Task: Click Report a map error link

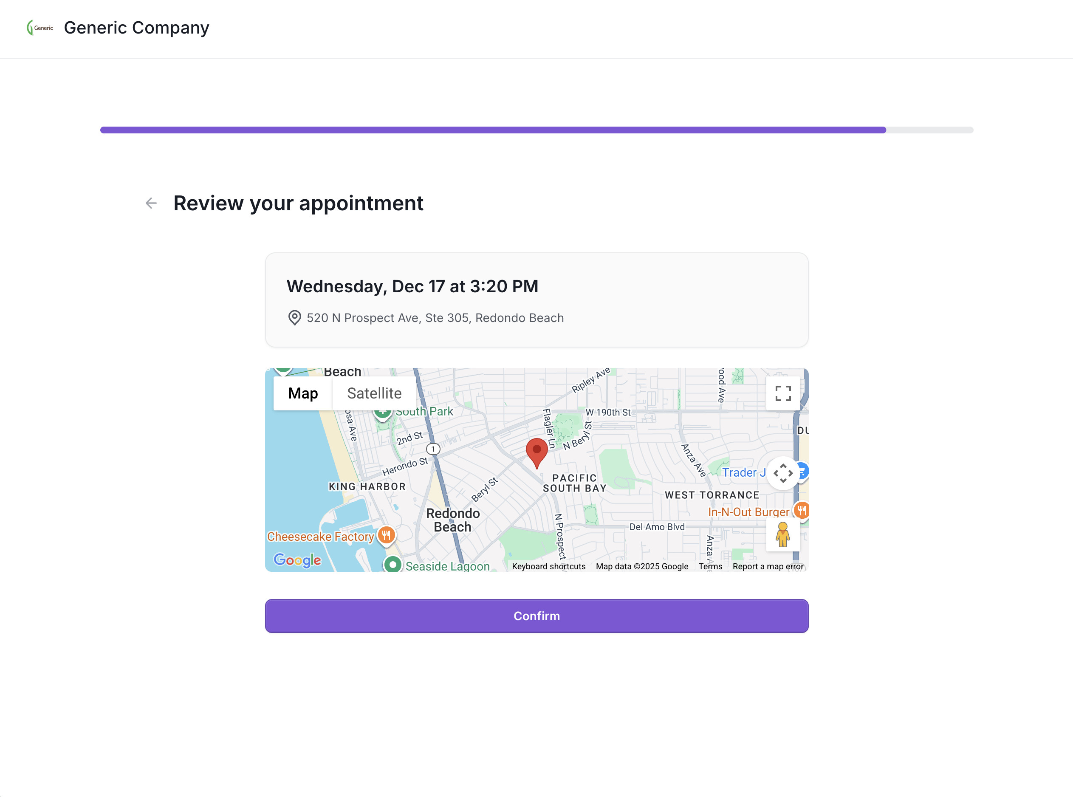Action: (x=768, y=566)
